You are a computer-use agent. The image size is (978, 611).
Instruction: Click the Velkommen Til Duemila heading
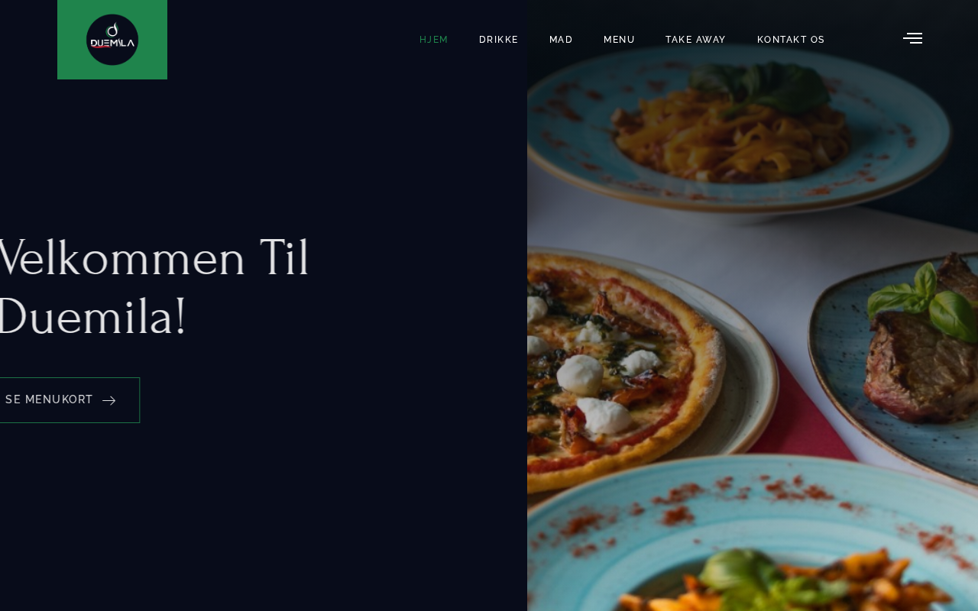pyautogui.click(x=153, y=286)
